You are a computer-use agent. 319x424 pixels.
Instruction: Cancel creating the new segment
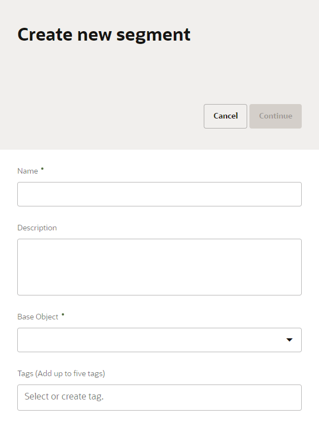(225, 116)
